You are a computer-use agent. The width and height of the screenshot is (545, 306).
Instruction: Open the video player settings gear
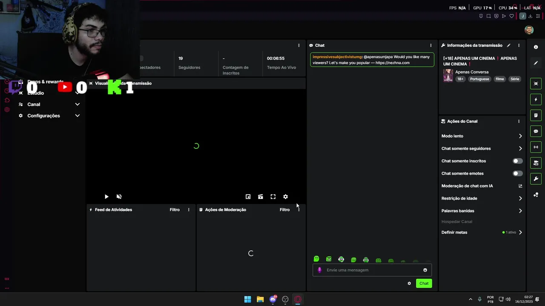(x=286, y=197)
